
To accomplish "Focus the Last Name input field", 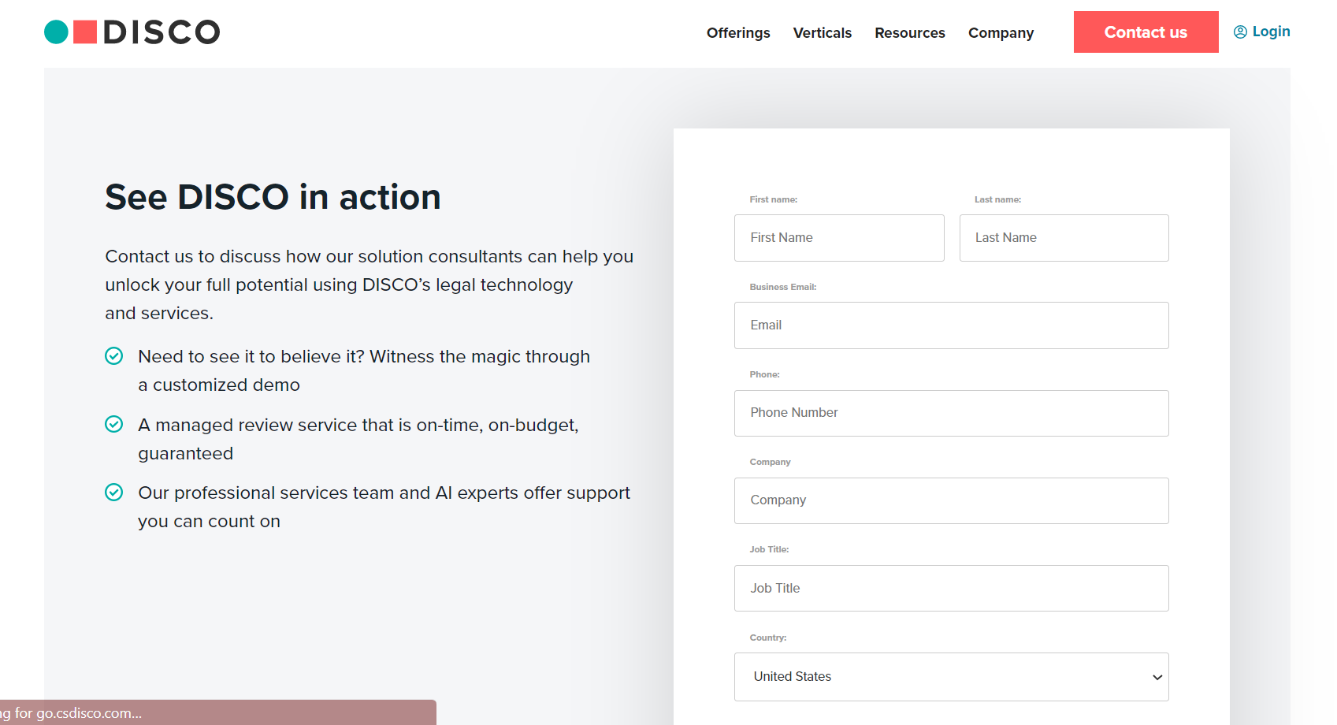I will coord(1064,238).
